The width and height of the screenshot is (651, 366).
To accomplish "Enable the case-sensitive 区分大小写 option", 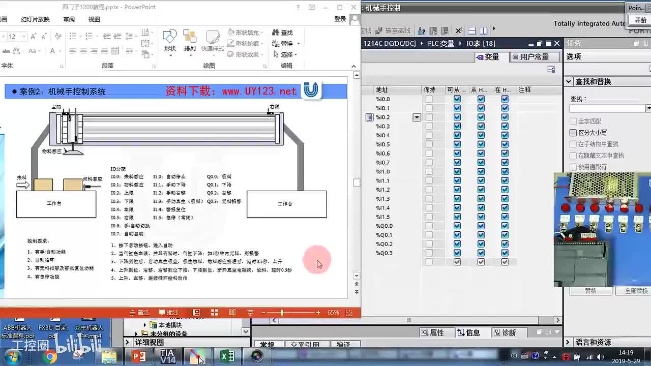I will (x=573, y=133).
